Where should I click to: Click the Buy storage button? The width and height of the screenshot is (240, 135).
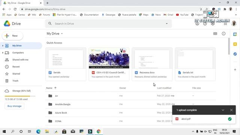(14, 106)
